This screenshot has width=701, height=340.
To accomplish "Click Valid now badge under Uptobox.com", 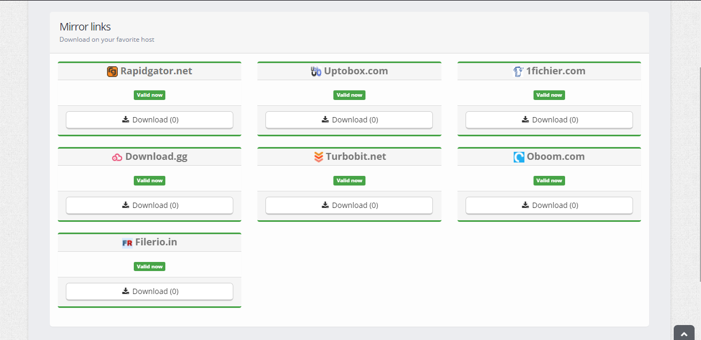I will [349, 95].
